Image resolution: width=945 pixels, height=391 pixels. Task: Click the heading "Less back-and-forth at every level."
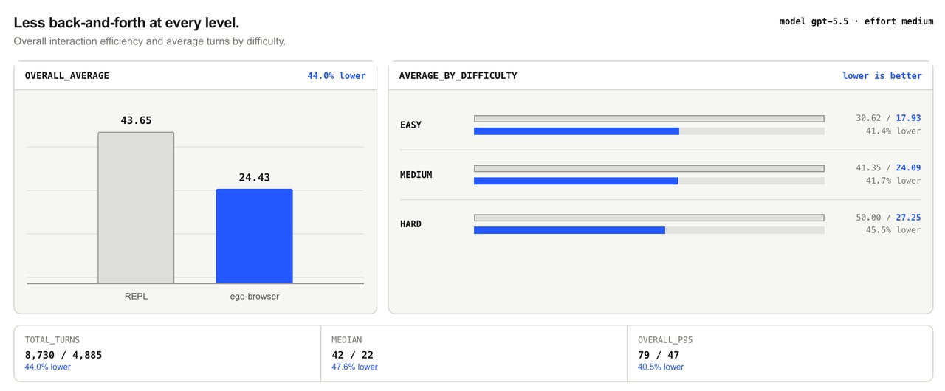pyautogui.click(x=126, y=23)
